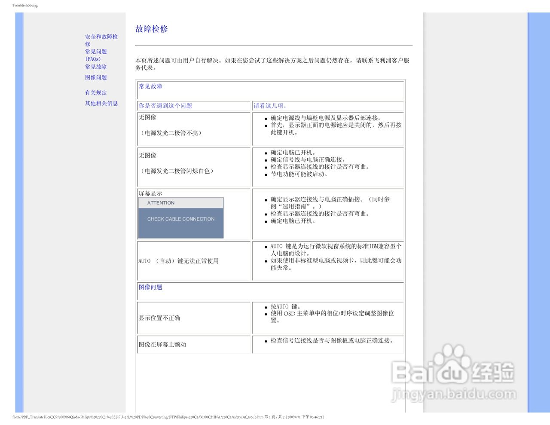This screenshot has width=550, height=425.
Task: Click the 屏幕显示 label
Action: click(x=150, y=193)
